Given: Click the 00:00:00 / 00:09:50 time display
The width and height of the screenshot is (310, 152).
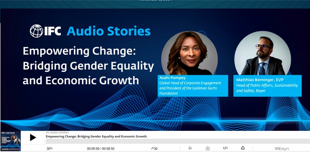Looking at the screenshot, I should [101, 149].
